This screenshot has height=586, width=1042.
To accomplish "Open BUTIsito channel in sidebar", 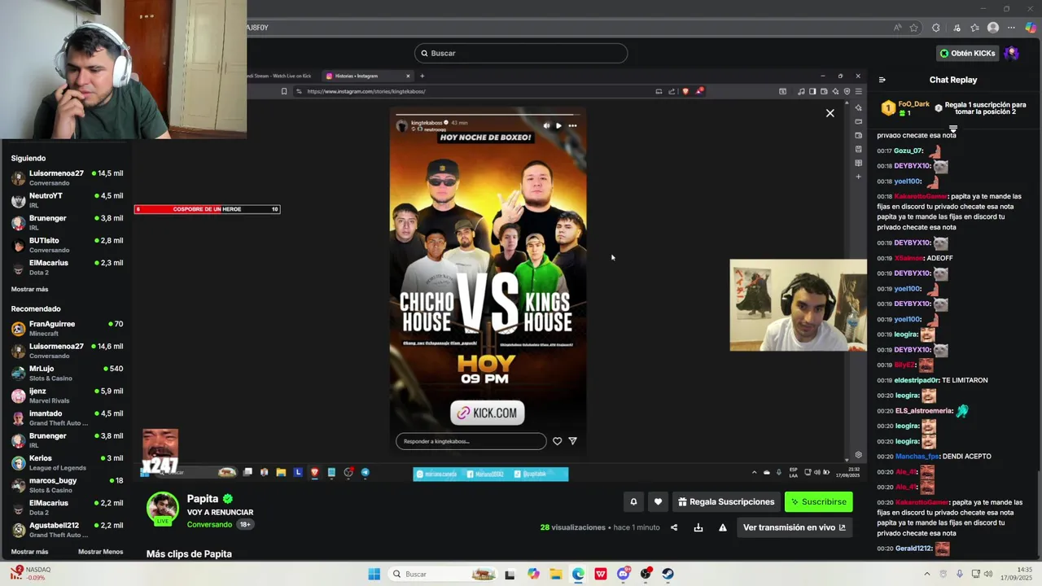I will [67, 245].
